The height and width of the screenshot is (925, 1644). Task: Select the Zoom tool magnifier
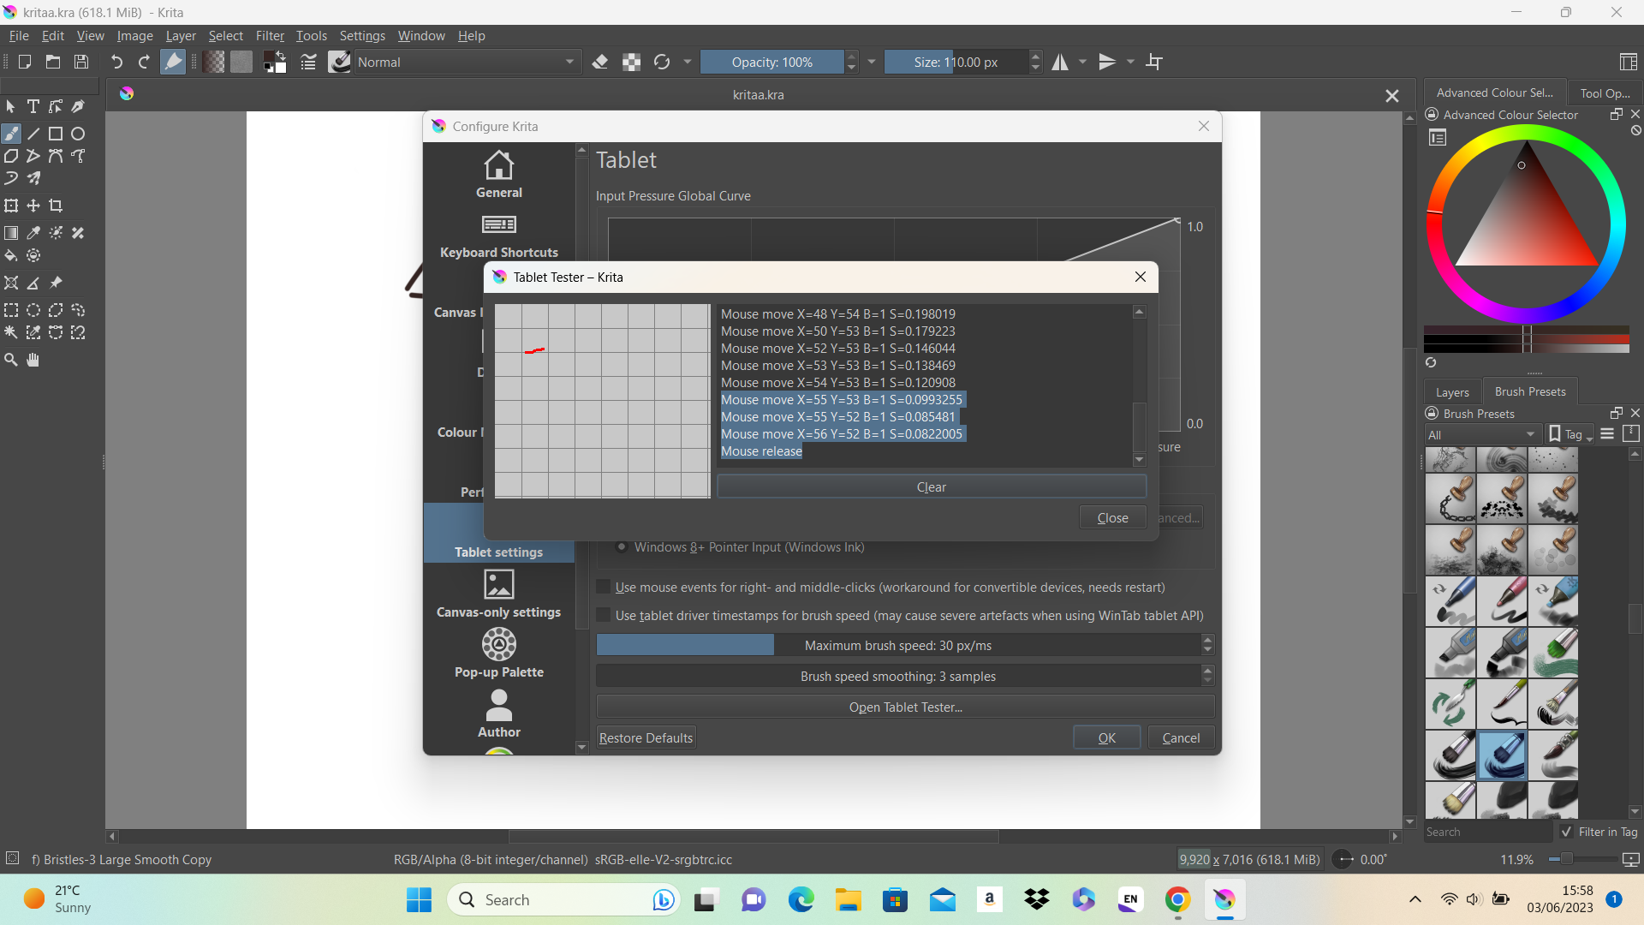tap(11, 360)
